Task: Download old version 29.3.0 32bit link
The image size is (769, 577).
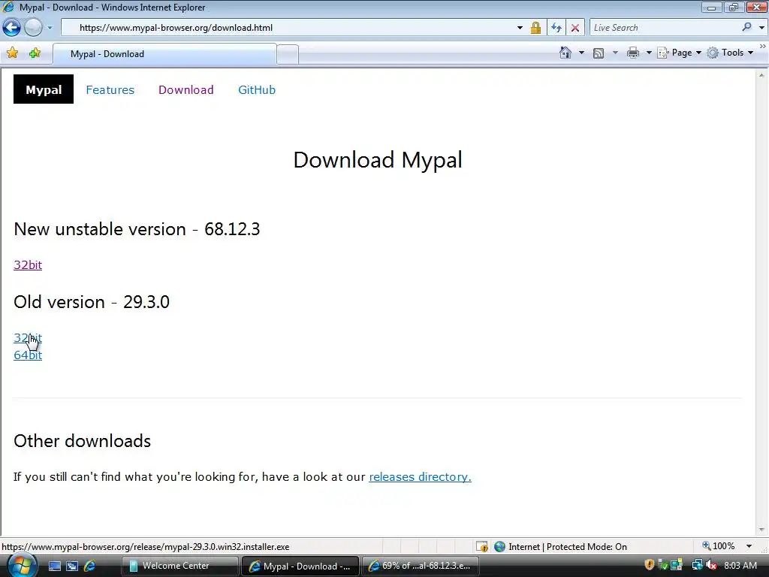Action: click(x=28, y=337)
